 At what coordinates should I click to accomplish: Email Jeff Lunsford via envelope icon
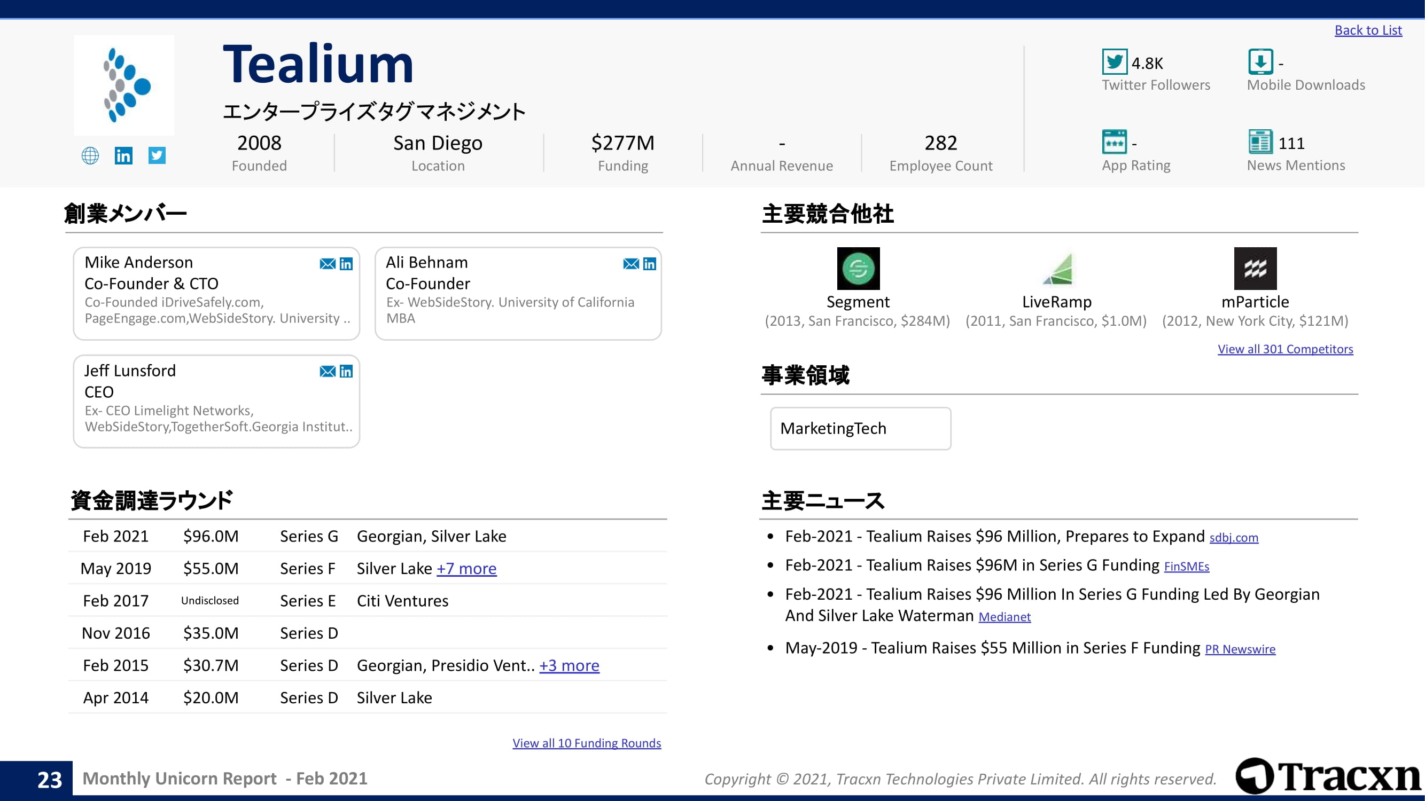328,372
